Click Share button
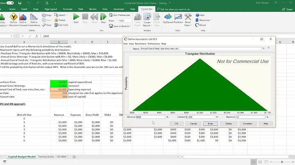 [x=287, y=9]
